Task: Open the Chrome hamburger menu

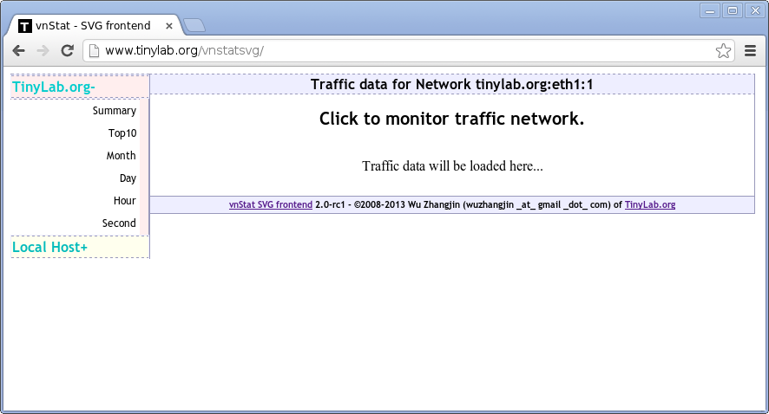Action: click(x=751, y=51)
